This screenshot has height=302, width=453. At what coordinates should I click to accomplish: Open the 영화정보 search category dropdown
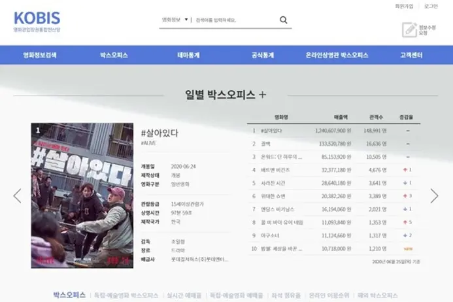[175, 20]
